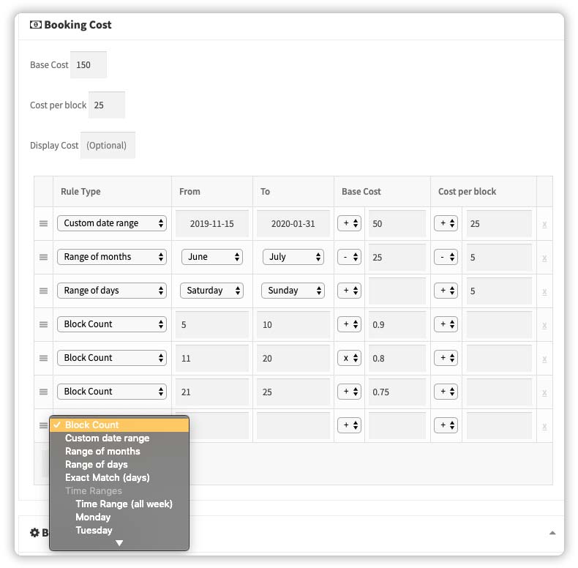The width and height of the screenshot is (578, 568).
Task: Select Tuesday in the dropdown list
Action: point(119,531)
